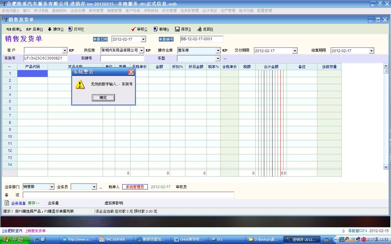This screenshot has width=391, height=244.
Task: Open the 操作仓库 warehouse dropdown
Action: point(218,50)
